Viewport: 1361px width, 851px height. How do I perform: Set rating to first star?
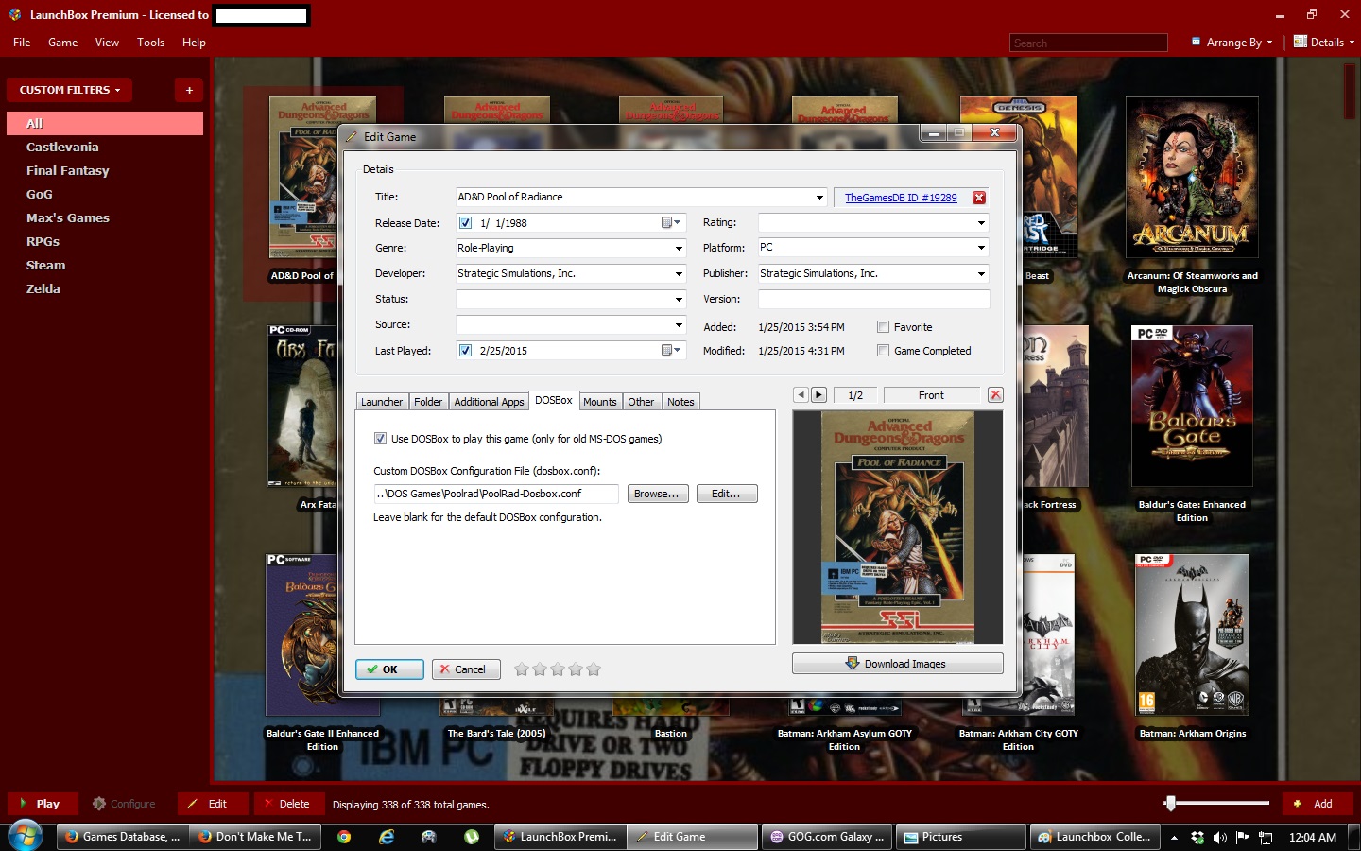coord(522,669)
